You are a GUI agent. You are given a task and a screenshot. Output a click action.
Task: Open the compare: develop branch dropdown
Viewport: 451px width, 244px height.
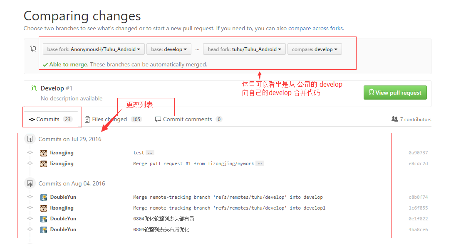coord(315,49)
